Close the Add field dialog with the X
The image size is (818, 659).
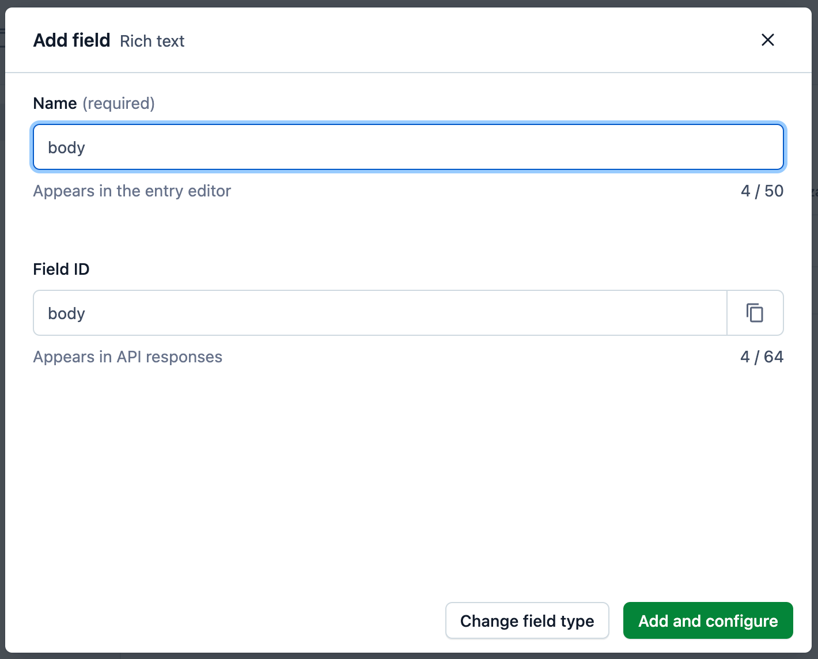pos(768,40)
